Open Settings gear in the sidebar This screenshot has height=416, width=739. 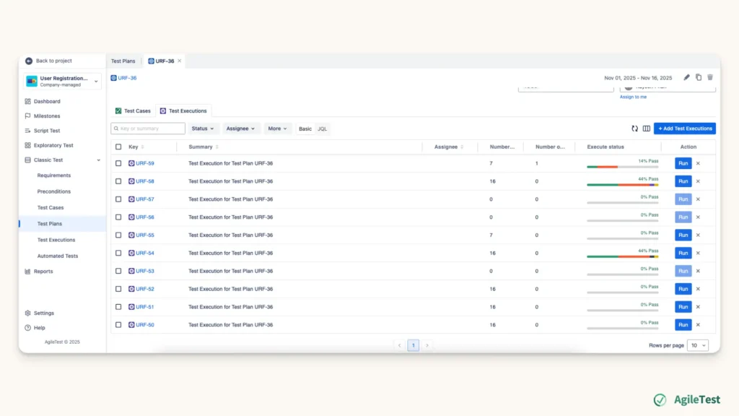[x=28, y=313]
